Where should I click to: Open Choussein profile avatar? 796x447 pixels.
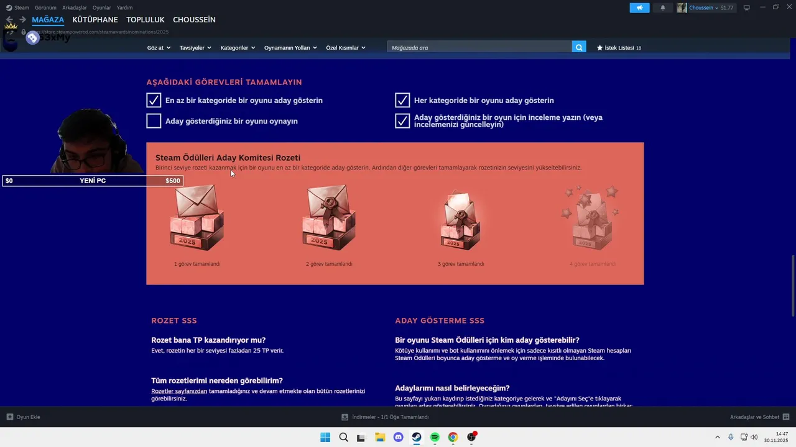click(x=682, y=7)
